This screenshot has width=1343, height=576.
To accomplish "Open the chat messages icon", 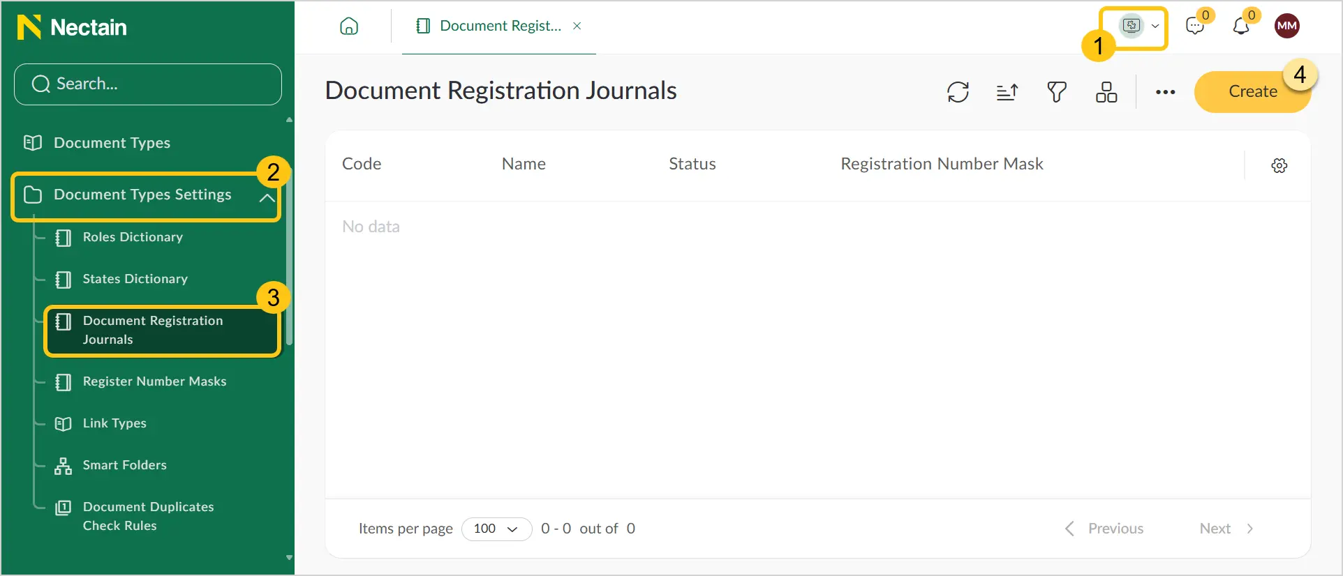I will [1195, 26].
